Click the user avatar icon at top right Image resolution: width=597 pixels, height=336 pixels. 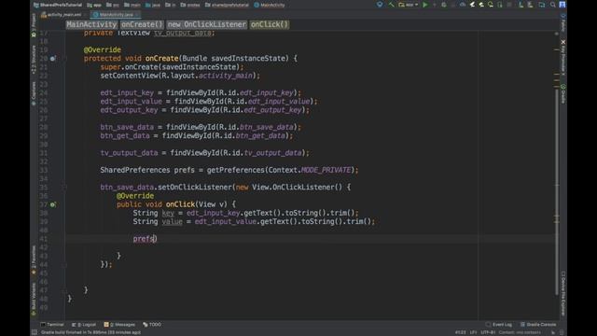pos(562,5)
